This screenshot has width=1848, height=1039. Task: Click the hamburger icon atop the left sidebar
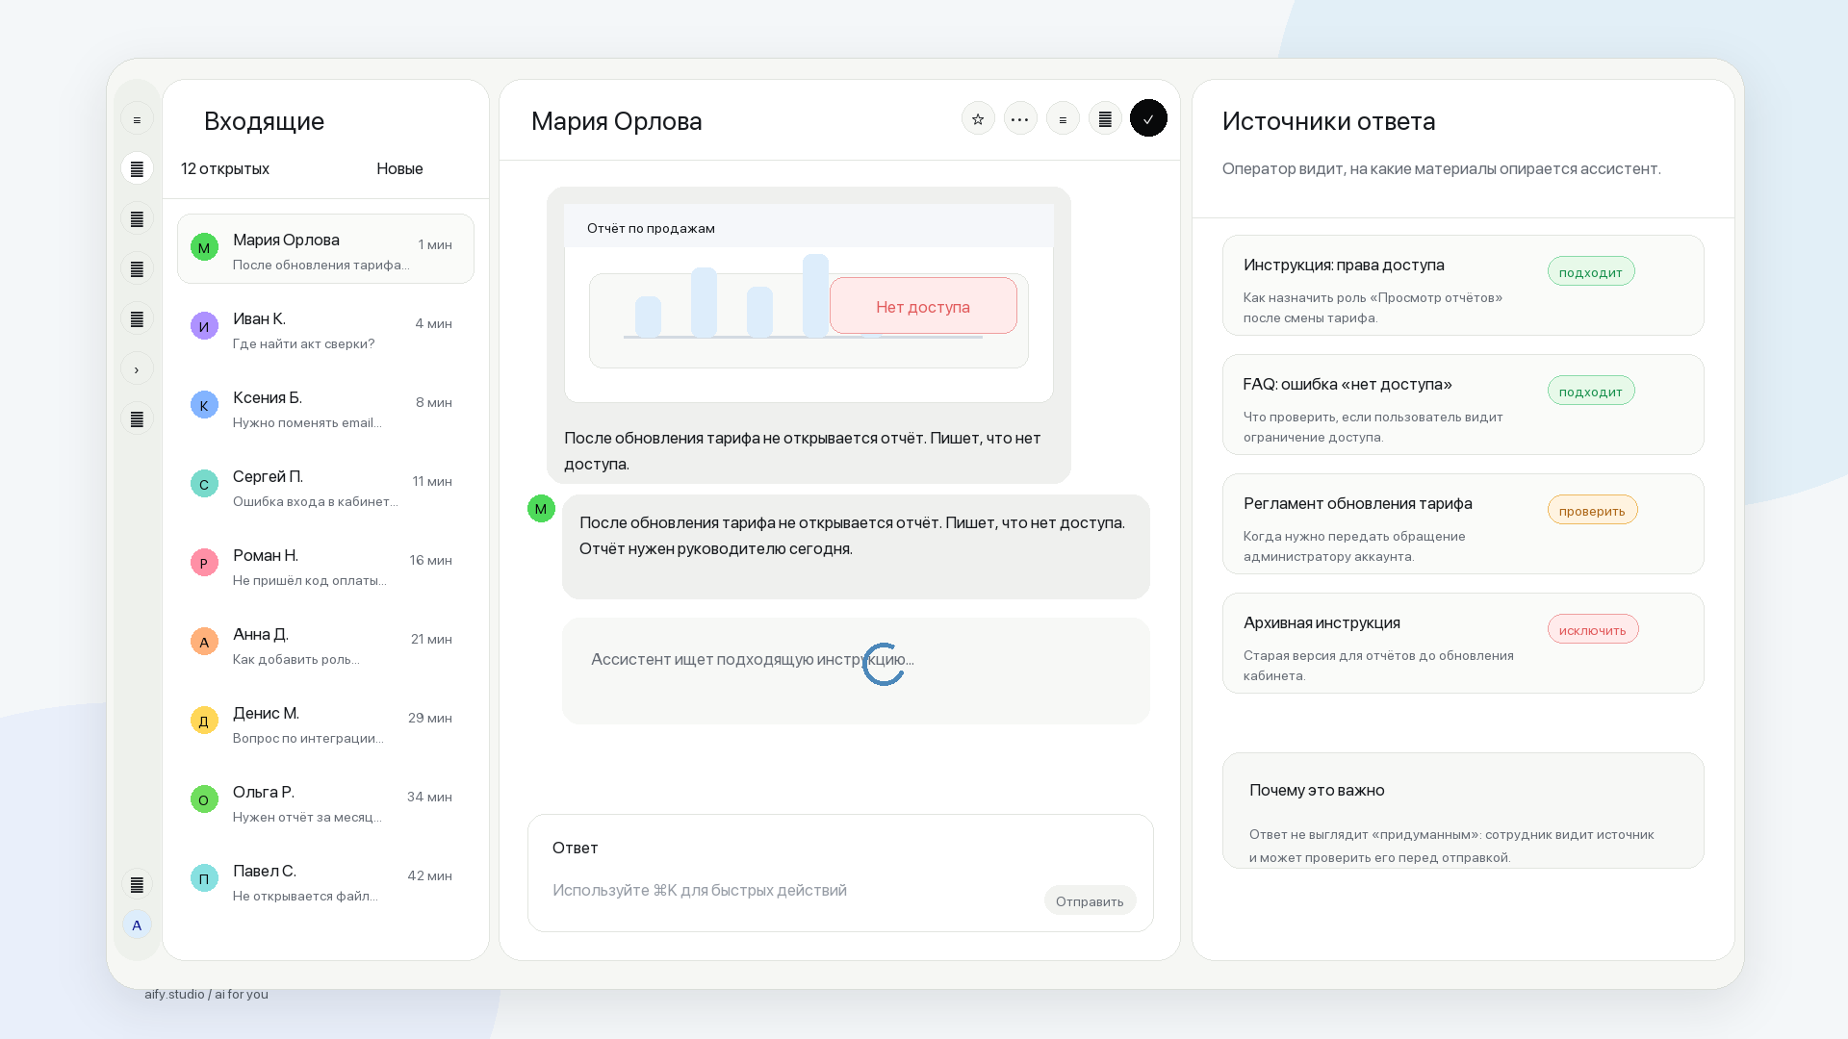point(137,119)
